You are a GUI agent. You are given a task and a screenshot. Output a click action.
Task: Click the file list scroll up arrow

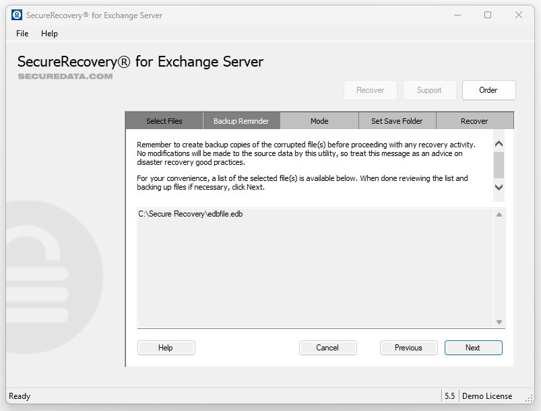pos(499,215)
